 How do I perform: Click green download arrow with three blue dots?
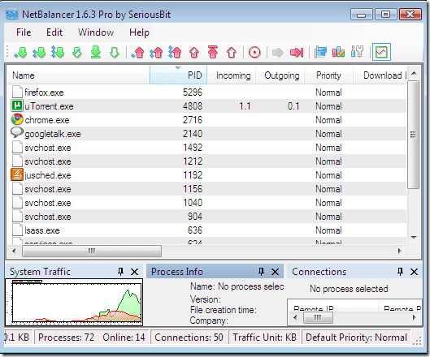pyautogui.click(x=58, y=52)
